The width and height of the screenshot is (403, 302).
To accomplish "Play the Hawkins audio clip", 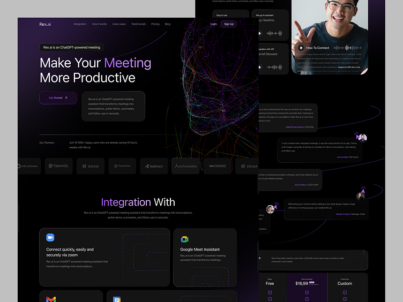I will click(259, 33).
